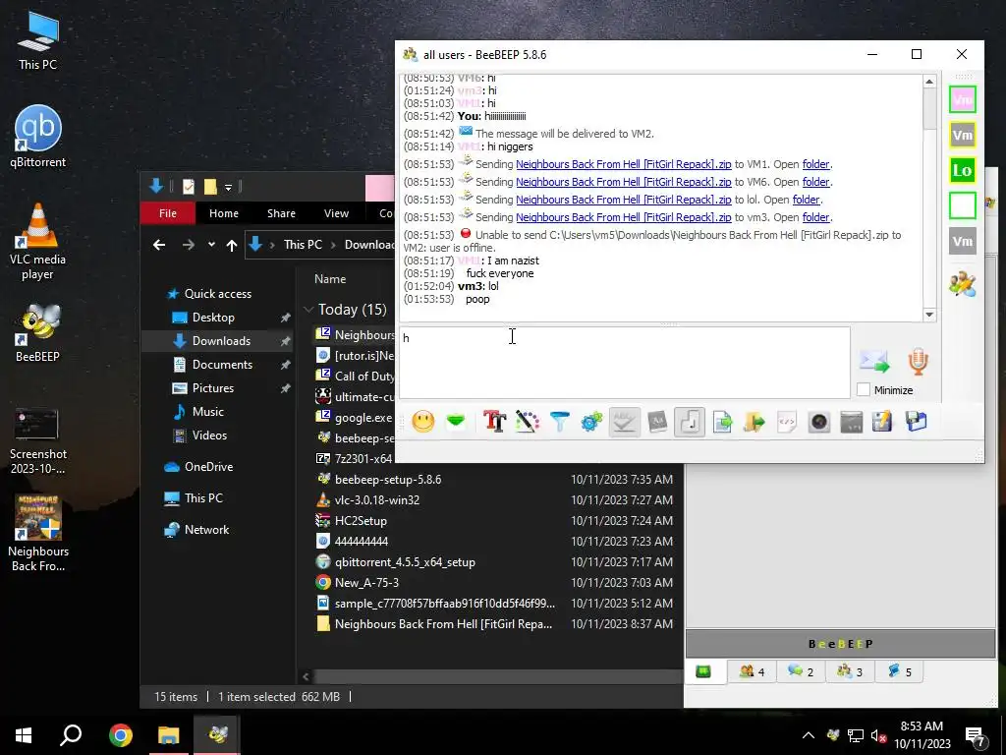Click the code snippet page icon
Viewport: 1006px width, 755px height.
click(x=787, y=422)
